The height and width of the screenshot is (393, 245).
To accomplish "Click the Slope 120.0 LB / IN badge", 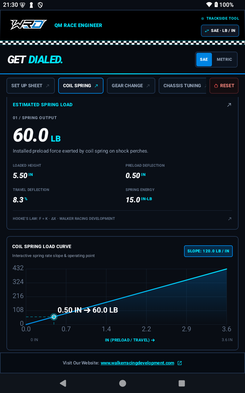I will pos(208,251).
